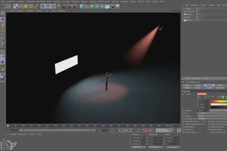
Task: Add a Cube primitive object
Action: (81, 6)
